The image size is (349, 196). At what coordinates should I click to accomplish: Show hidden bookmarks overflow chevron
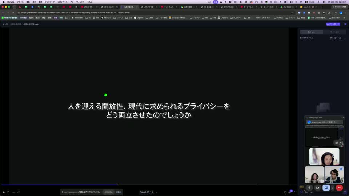[x=344, y=17]
